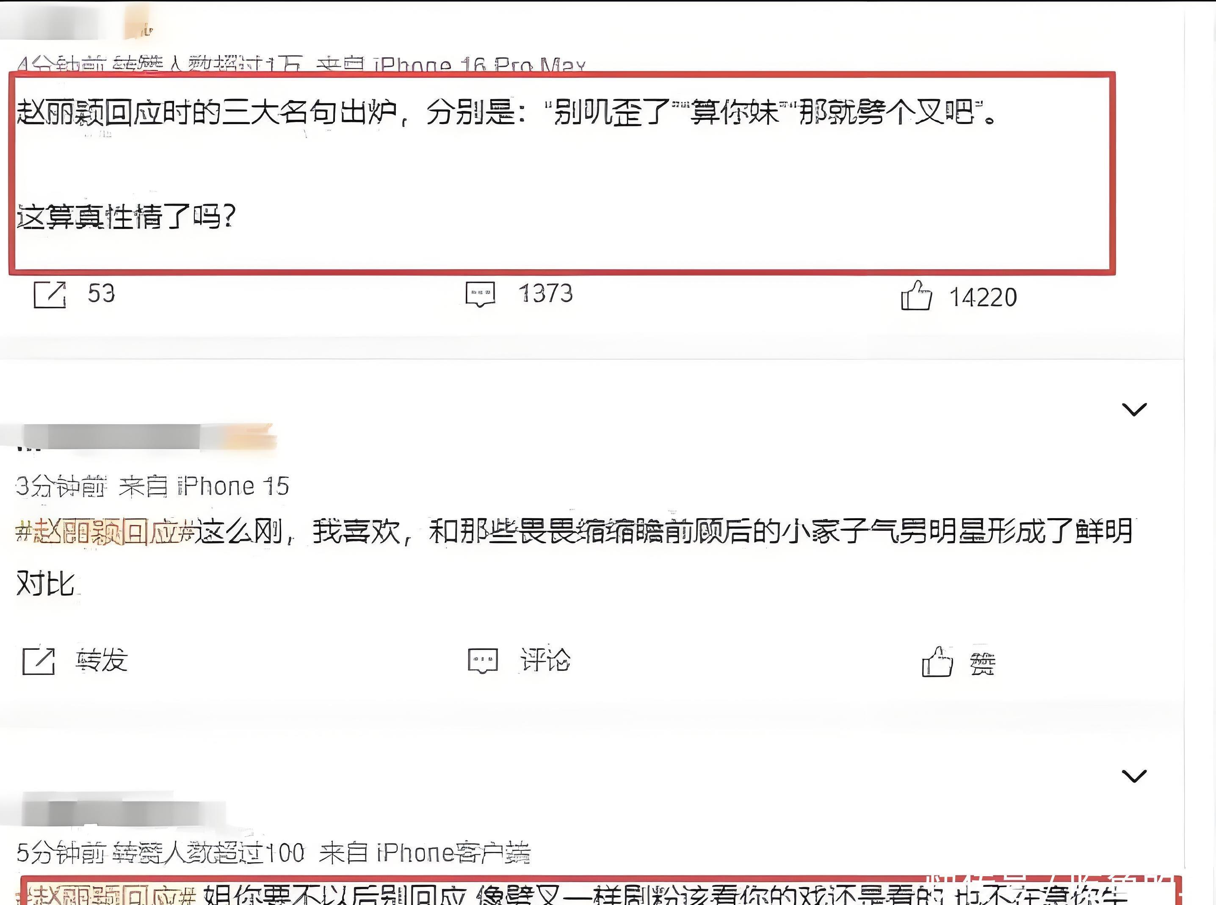Expand options chevron on the second post
Viewport: 1216px width, 905px height.
tap(1134, 409)
